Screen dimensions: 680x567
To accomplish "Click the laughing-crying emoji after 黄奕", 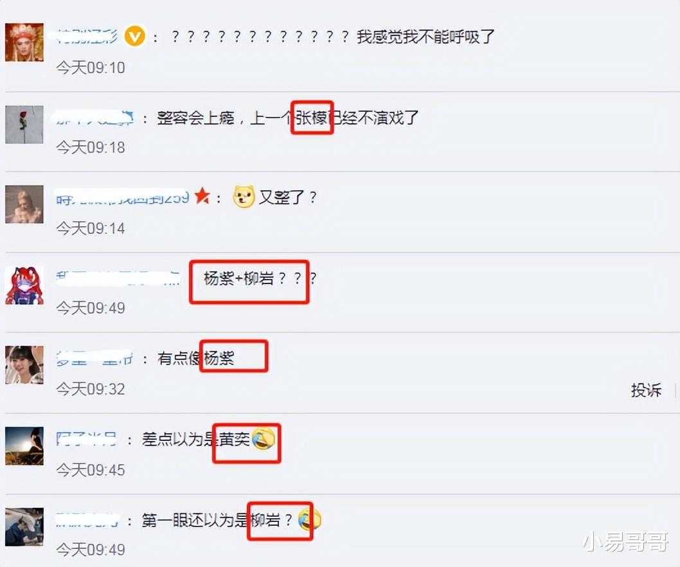I will 264,438.
